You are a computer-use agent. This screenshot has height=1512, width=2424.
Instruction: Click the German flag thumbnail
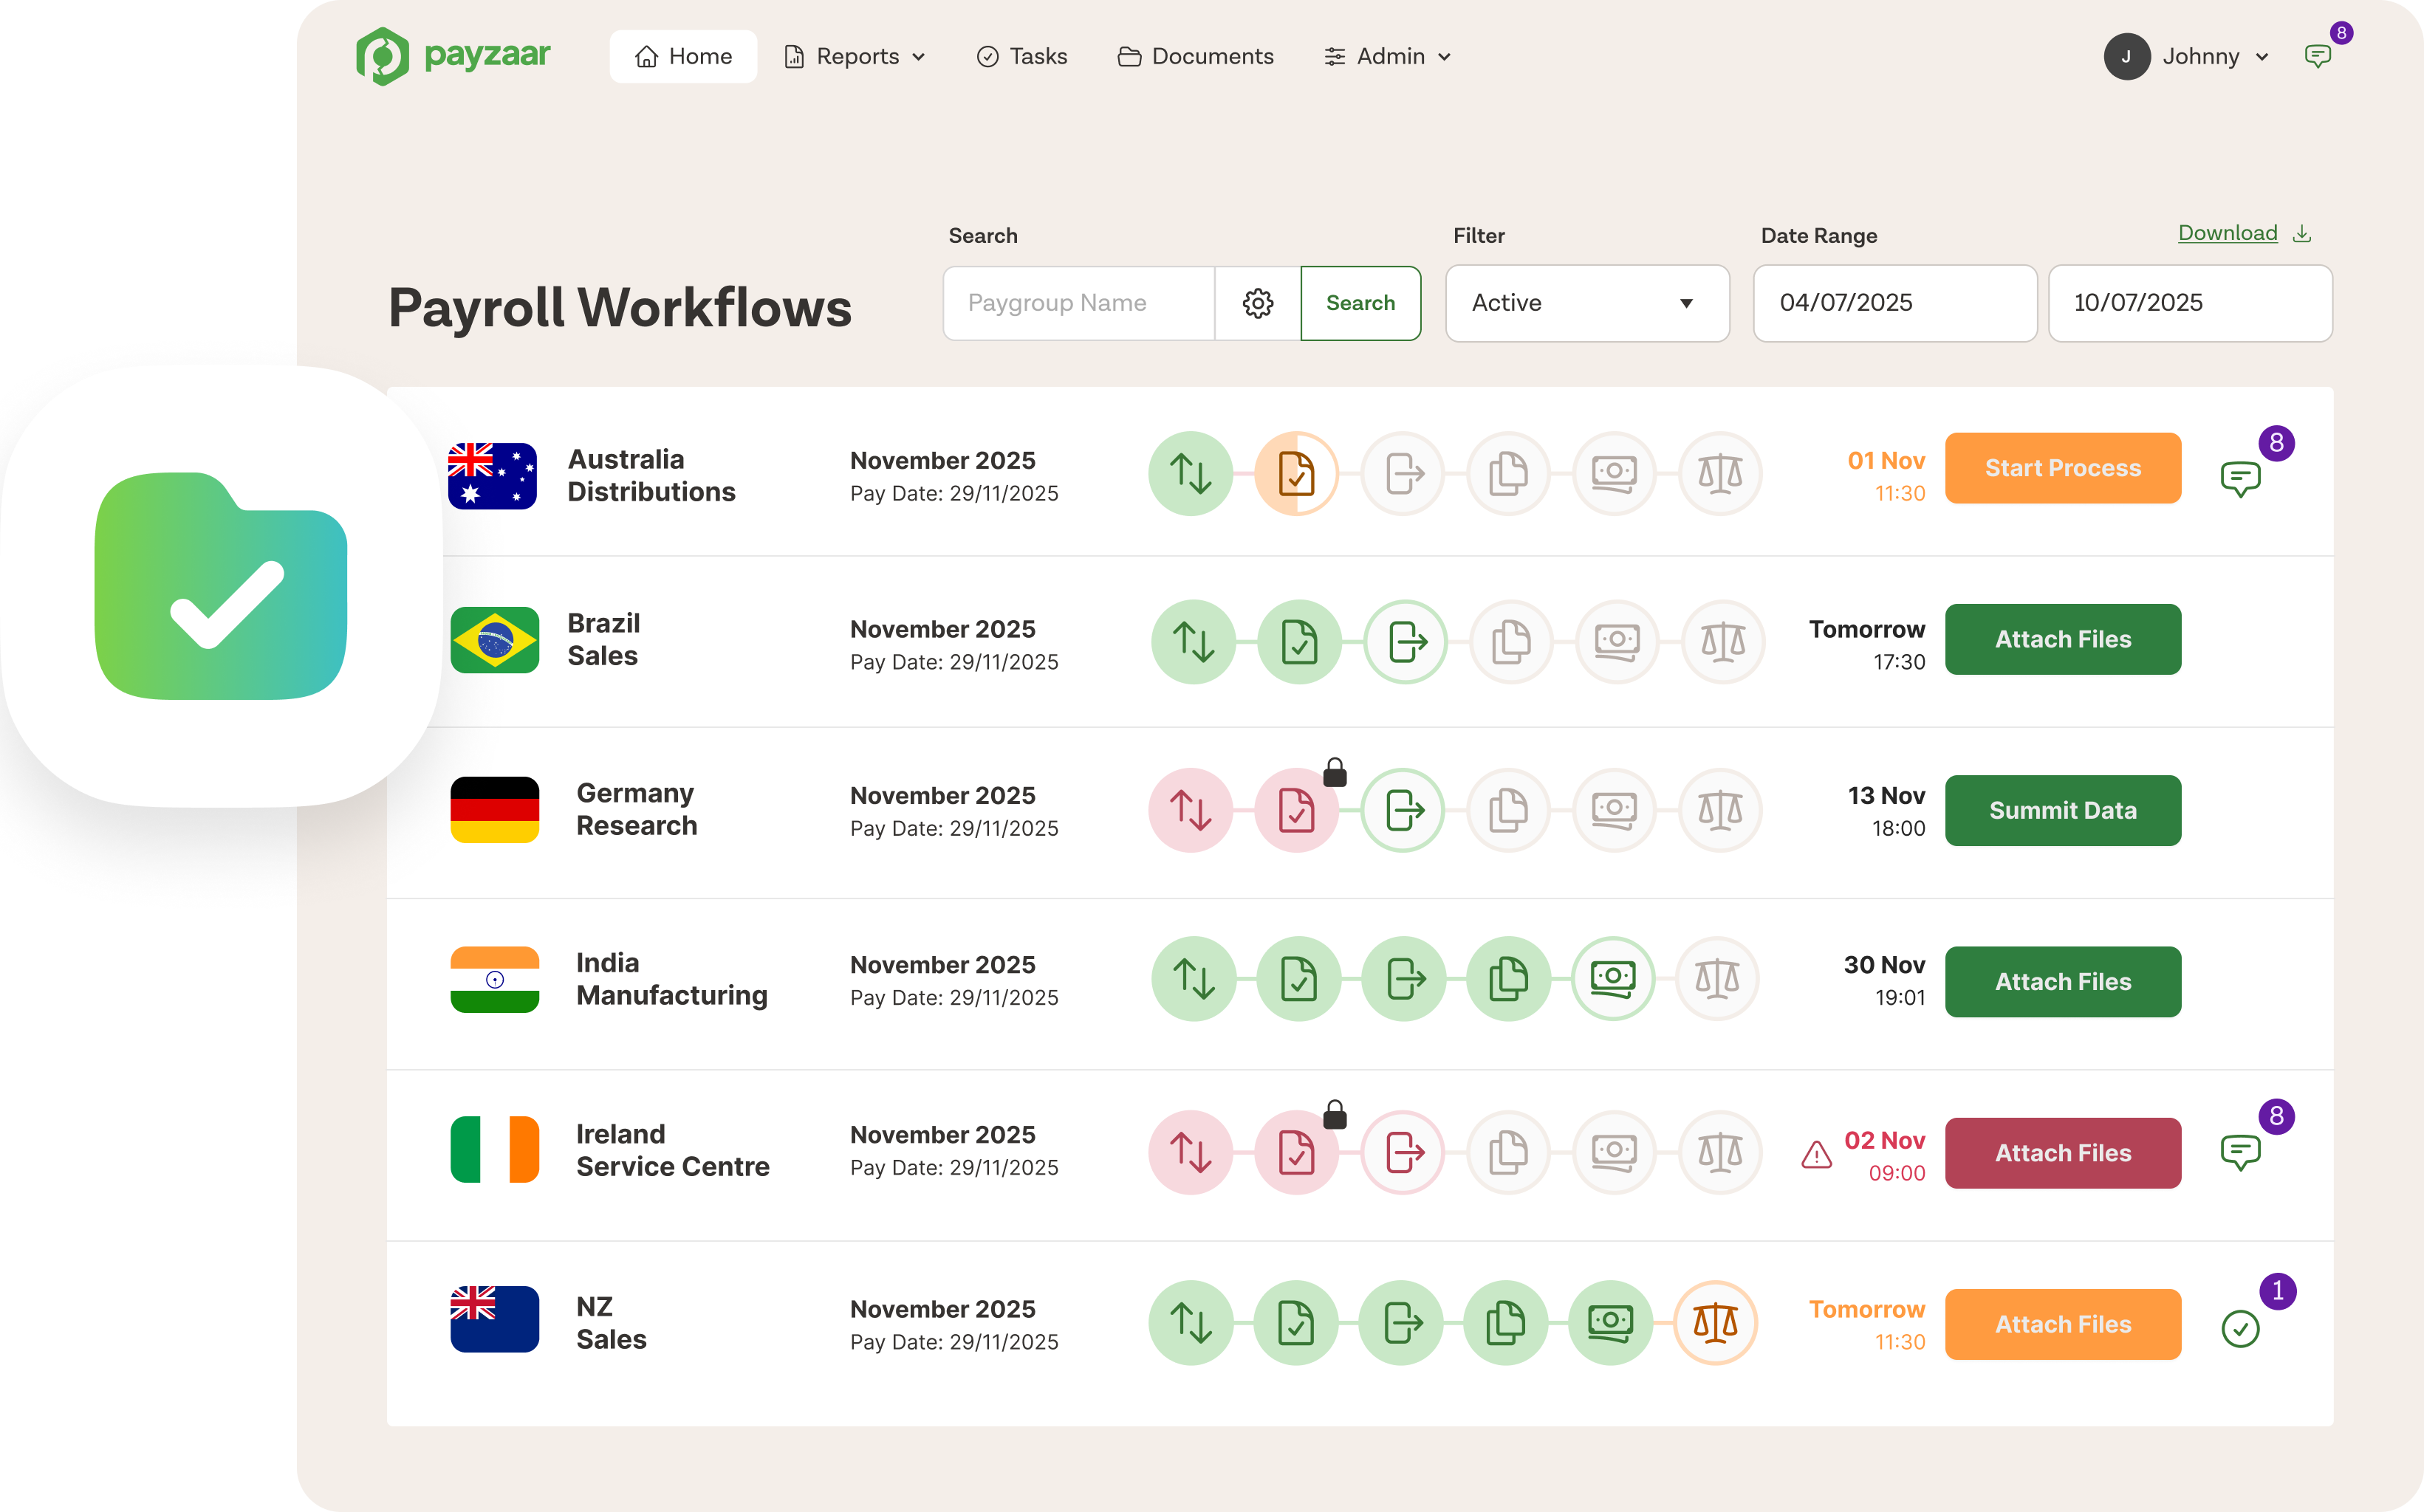[494, 810]
